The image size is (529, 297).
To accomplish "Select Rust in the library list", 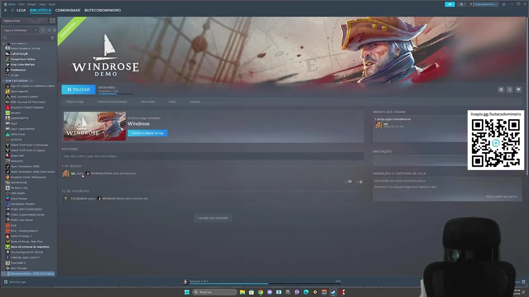I will (x=14, y=225).
